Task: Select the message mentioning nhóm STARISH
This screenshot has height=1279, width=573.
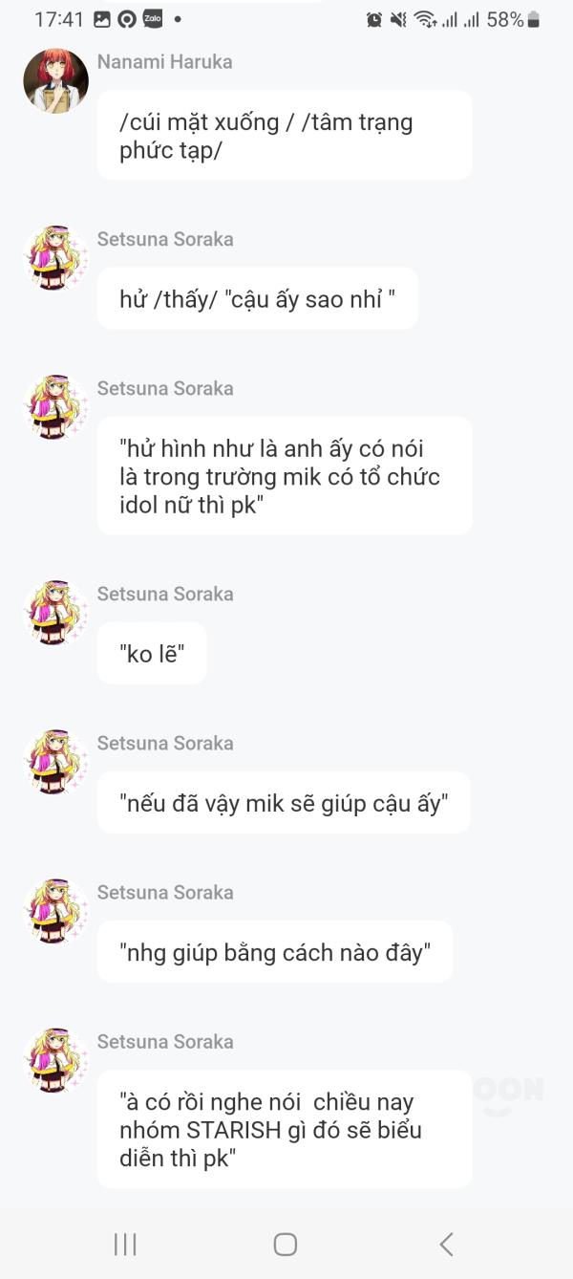Action: [285, 1130]
